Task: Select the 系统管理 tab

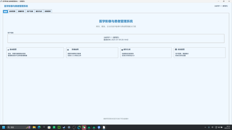Action: pos(48,11)
